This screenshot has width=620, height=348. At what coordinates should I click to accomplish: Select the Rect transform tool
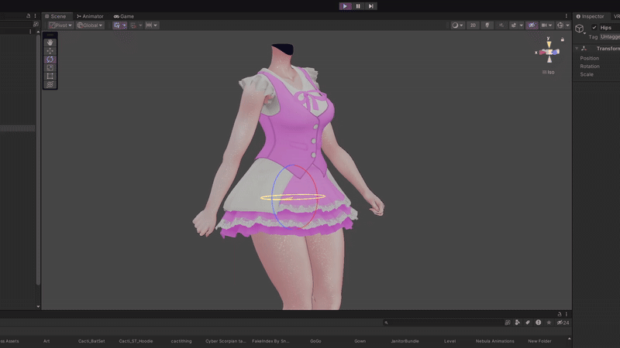click(50, 76)
